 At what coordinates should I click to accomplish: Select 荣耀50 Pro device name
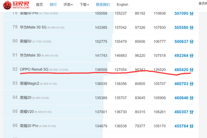(29, 13)
